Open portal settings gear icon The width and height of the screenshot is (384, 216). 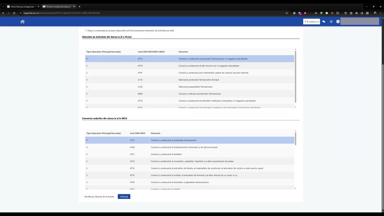click(331, 22)
